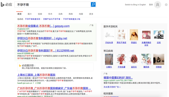Viewport: 169px width, 97px height.
Task: Open the 更多 menu tab
Action: click(91, 14)
